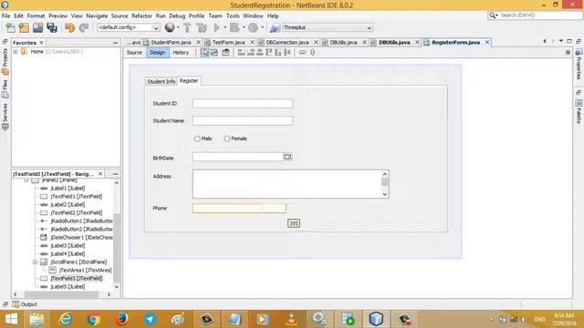Screen dimensions: 584x328
Task: Open the Debug Project dropdown arrow
Action: coord(244,27)
